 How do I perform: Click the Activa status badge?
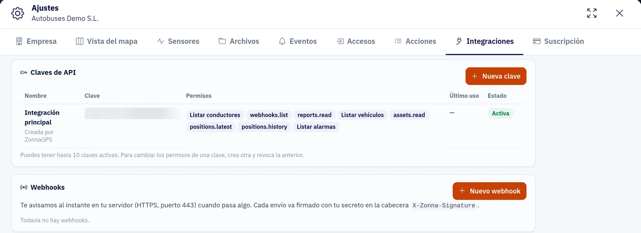(x=500, y=113)
